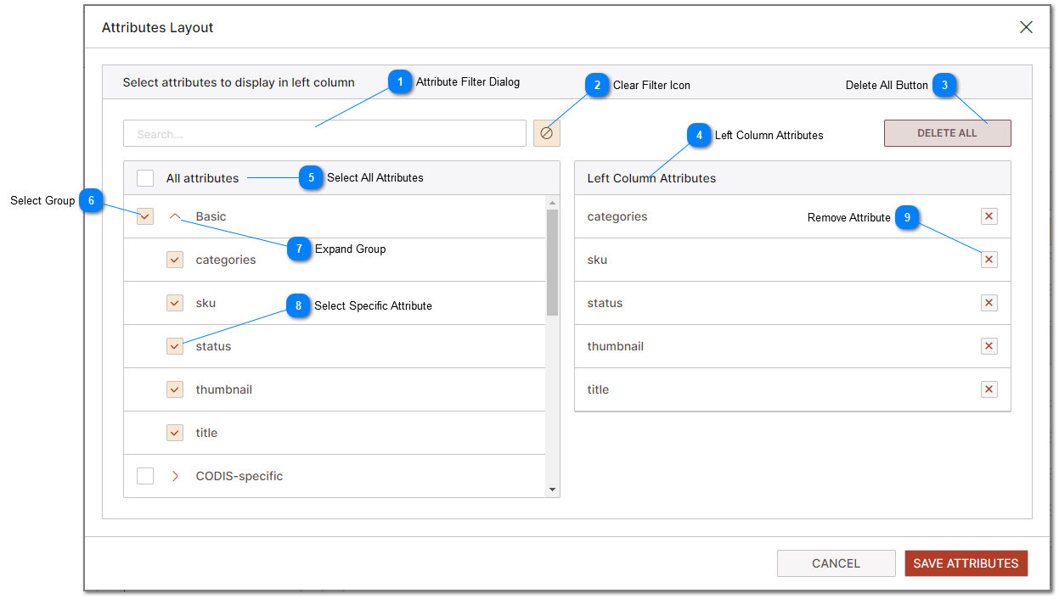Image resolution: width=1059 pixels, height=599 pixels.
Task: Collapse the Basic attribute group
Action: 175,216
